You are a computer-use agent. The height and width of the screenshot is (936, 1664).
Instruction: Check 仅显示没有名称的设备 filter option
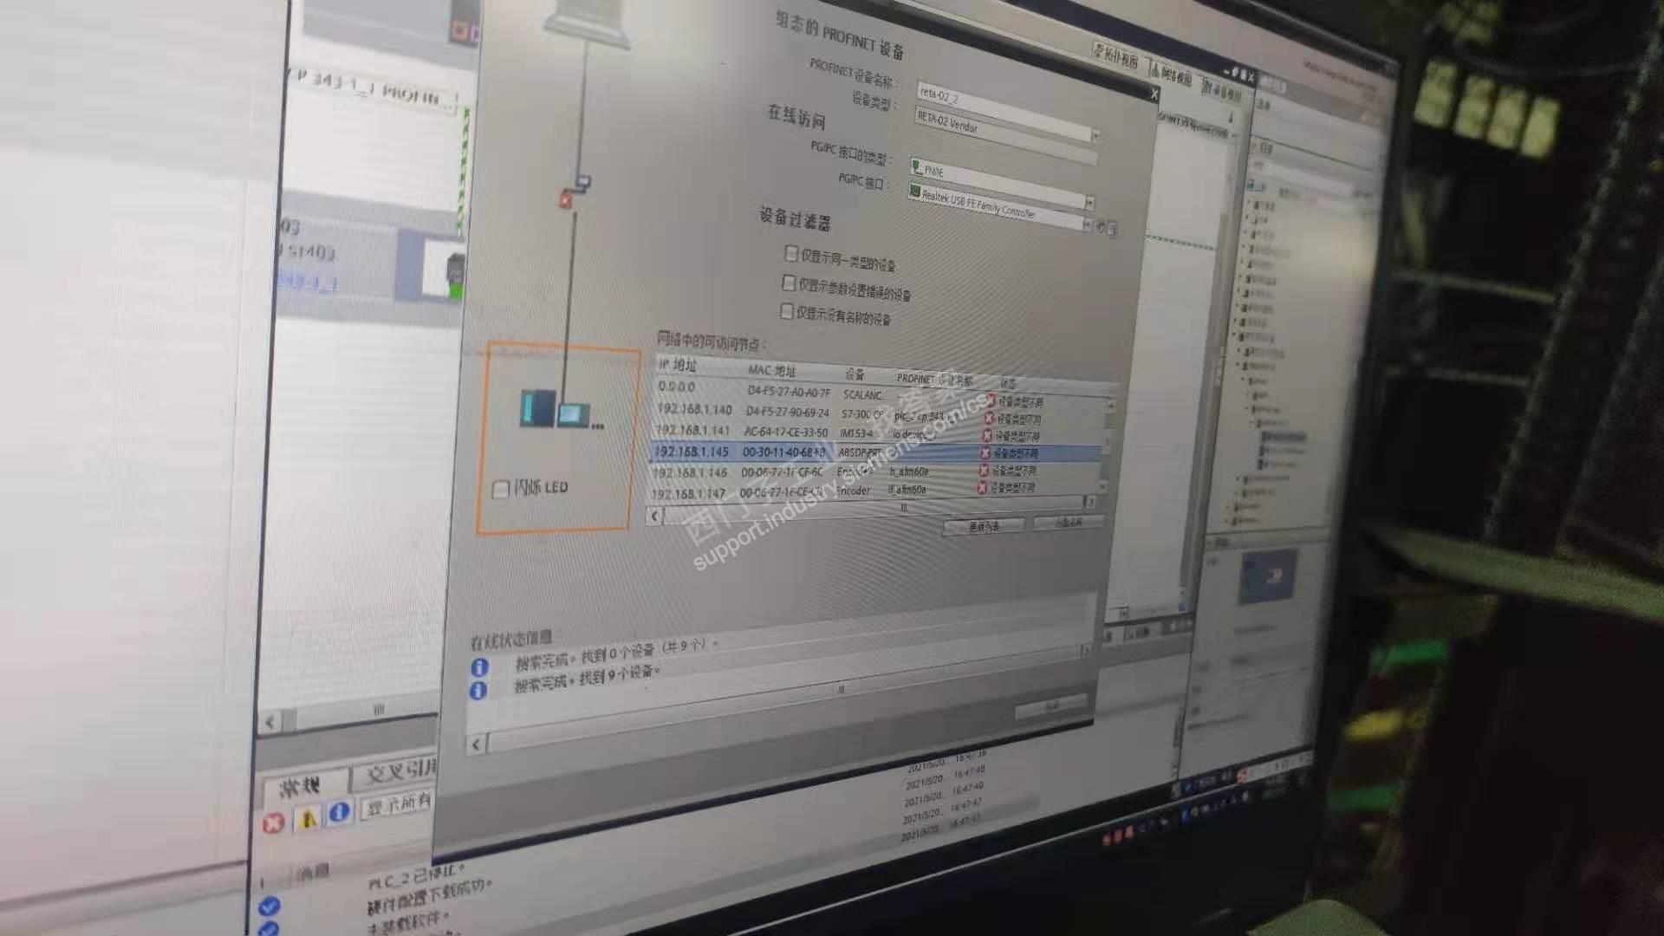tap(786, 311)
